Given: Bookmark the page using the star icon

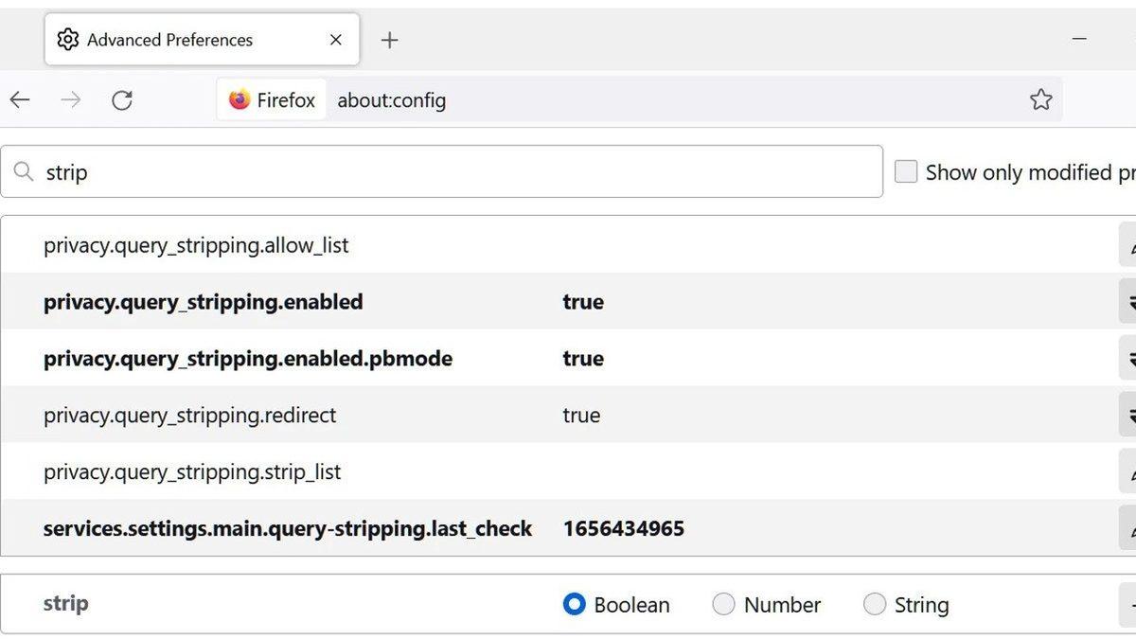Looking at the screenshot, I should coord(1041,98).
